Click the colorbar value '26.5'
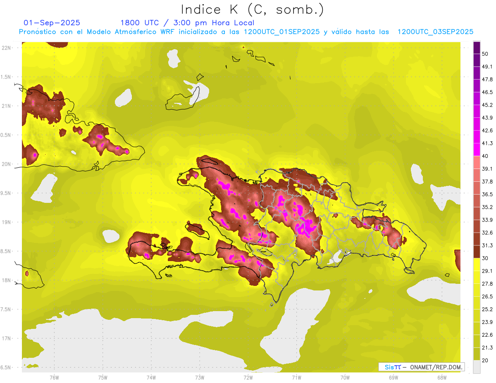Viewport: 496px width, 383px height. coord(487,297)
